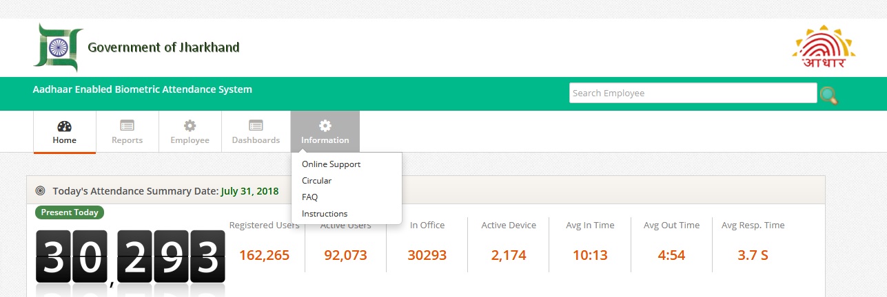This screenshot has height=297, width=887.
Task: Open Online Support from Information menu
Action: 331,164
